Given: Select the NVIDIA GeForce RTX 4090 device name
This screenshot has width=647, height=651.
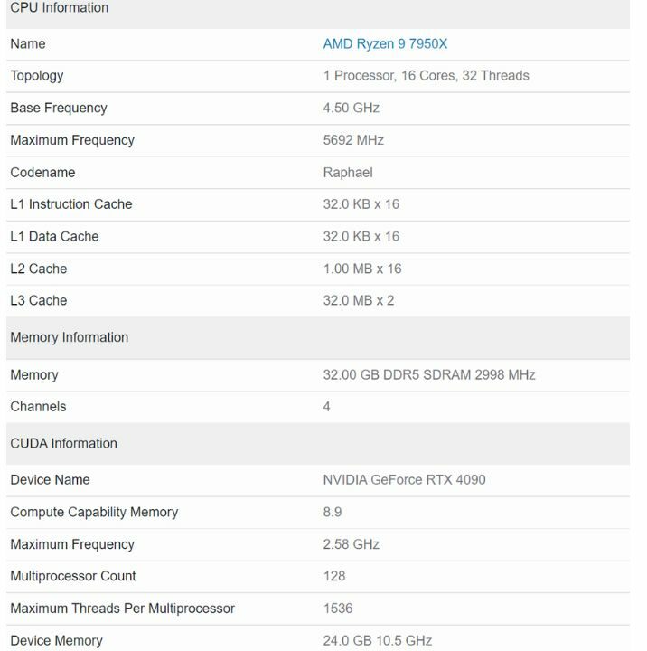Looking at the screenshot, I should tap(404, 479).
